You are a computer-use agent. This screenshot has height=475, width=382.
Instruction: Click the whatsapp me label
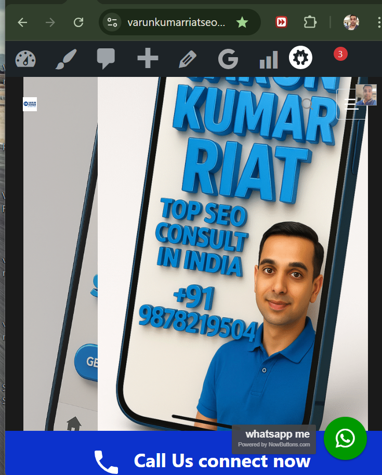coord(278,434)
